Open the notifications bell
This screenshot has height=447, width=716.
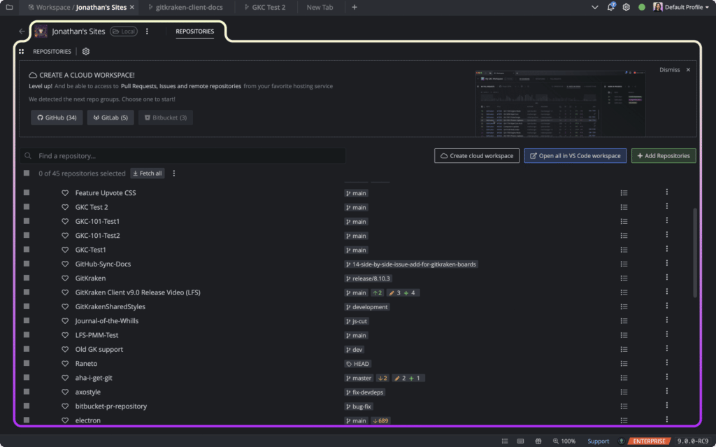[610, 7]
